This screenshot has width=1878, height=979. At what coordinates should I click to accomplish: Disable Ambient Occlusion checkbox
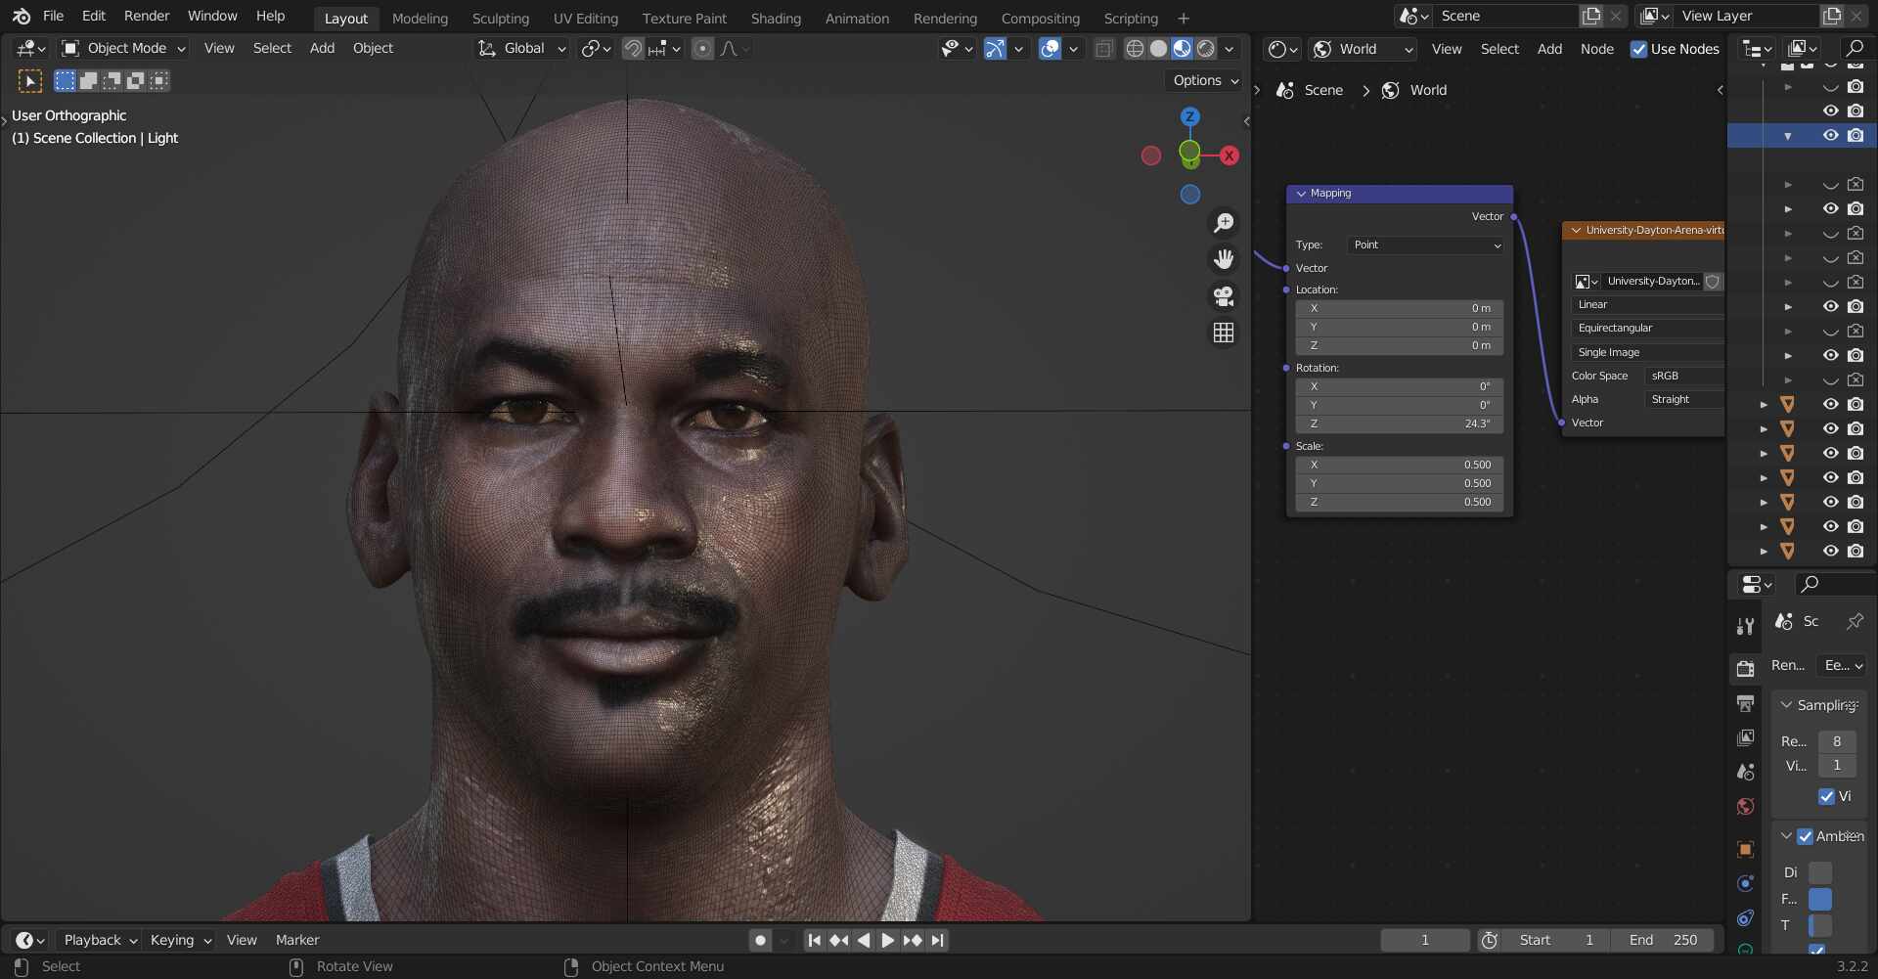[1805, 836]
